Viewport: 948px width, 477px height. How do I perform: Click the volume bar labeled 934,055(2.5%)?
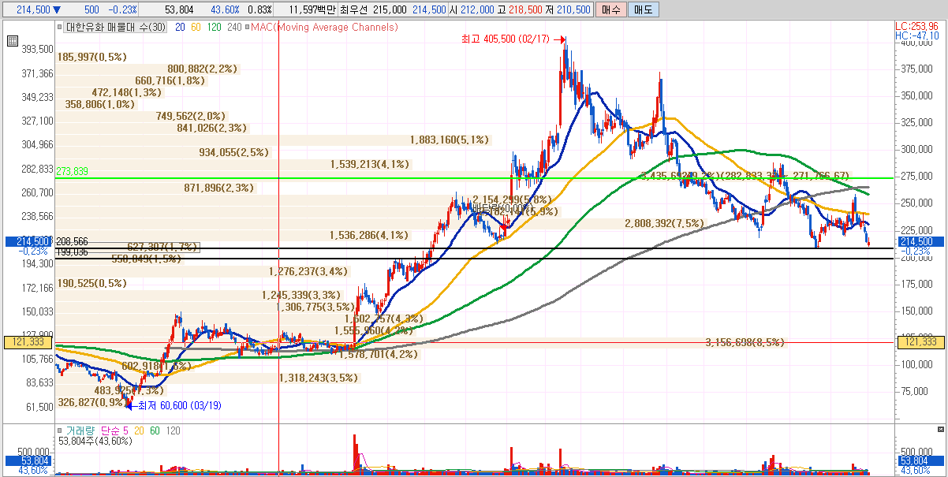(x=233, y=152)
